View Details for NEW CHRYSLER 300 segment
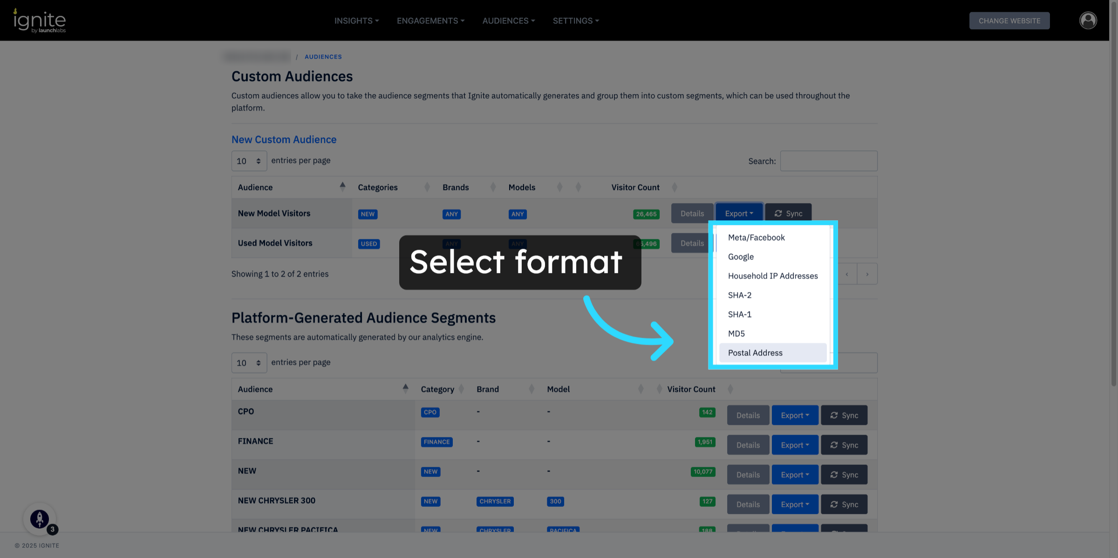1118x558 pixels. (x=748, y=504)
